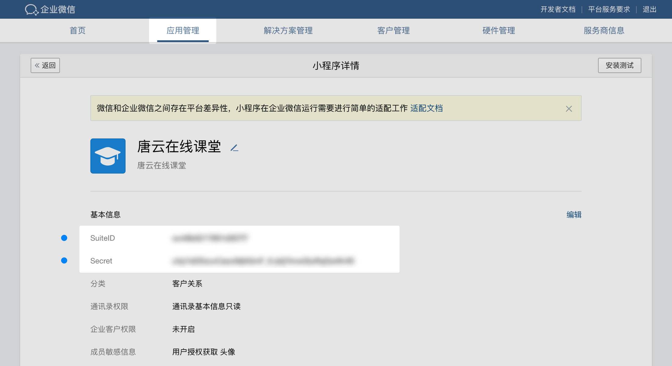Click the 客户关系 category value
The width and height of the screenshot is (672, 366).
coord(187,284)
